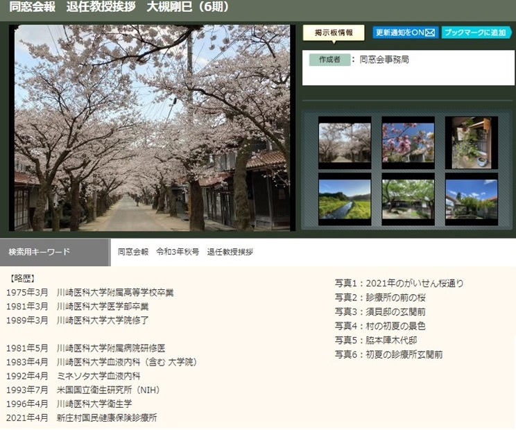Click line 1975年3月 川崎医科大学附属高等学校卒業

point(90,292)
